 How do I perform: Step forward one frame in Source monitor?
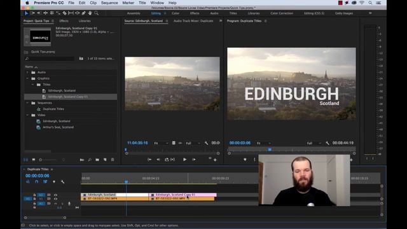194,160
